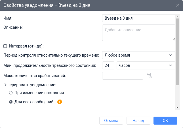Click the empty max triggers count field
This screenshot has width=183, height=128.
coord(123,76)
